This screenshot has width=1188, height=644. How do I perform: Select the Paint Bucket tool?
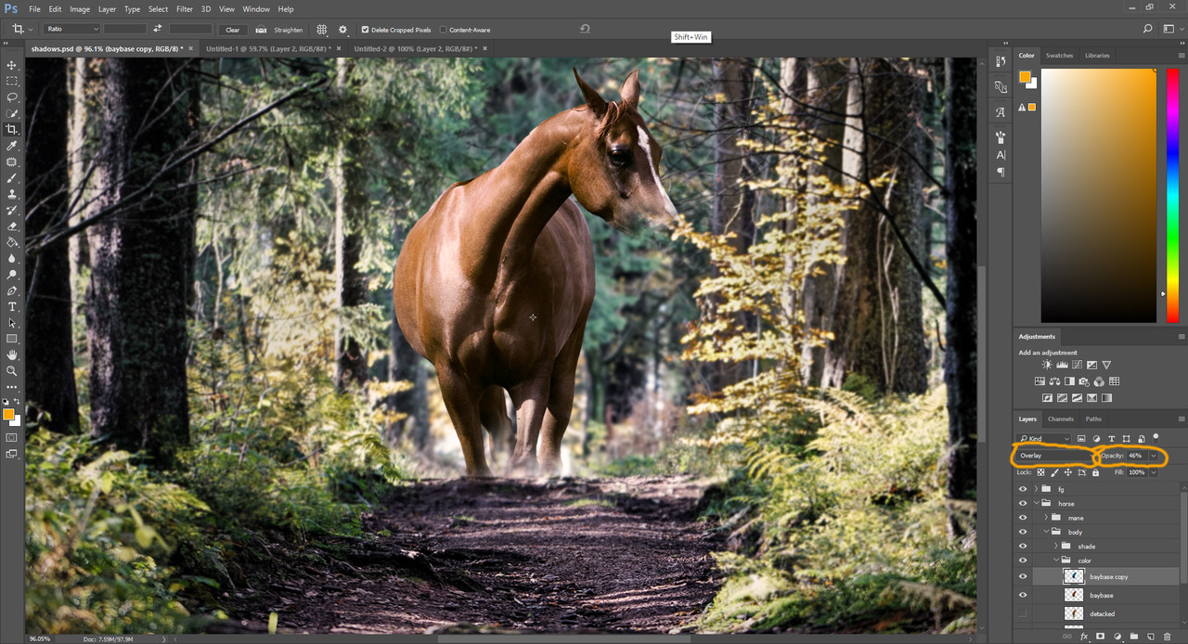tap(12, 242)
